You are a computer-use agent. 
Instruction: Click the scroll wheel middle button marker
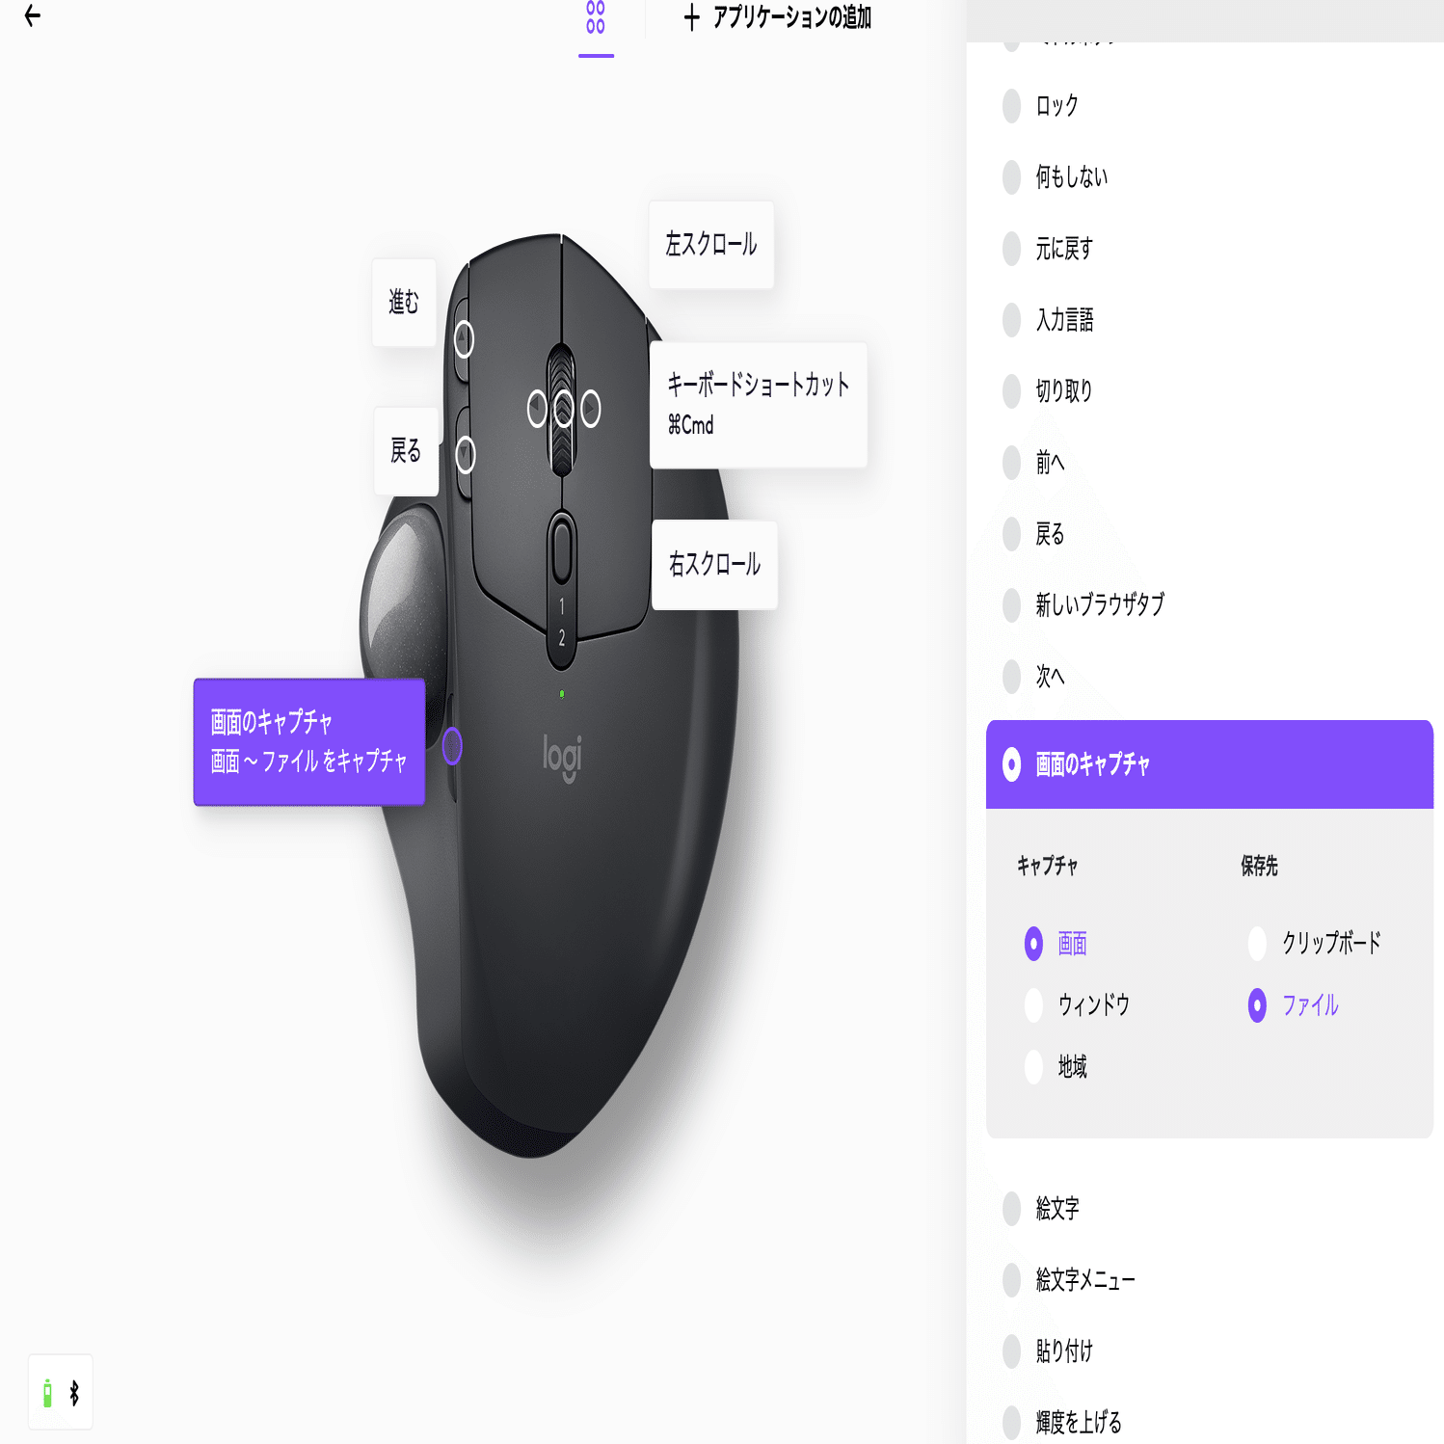[x=564, y=409]
